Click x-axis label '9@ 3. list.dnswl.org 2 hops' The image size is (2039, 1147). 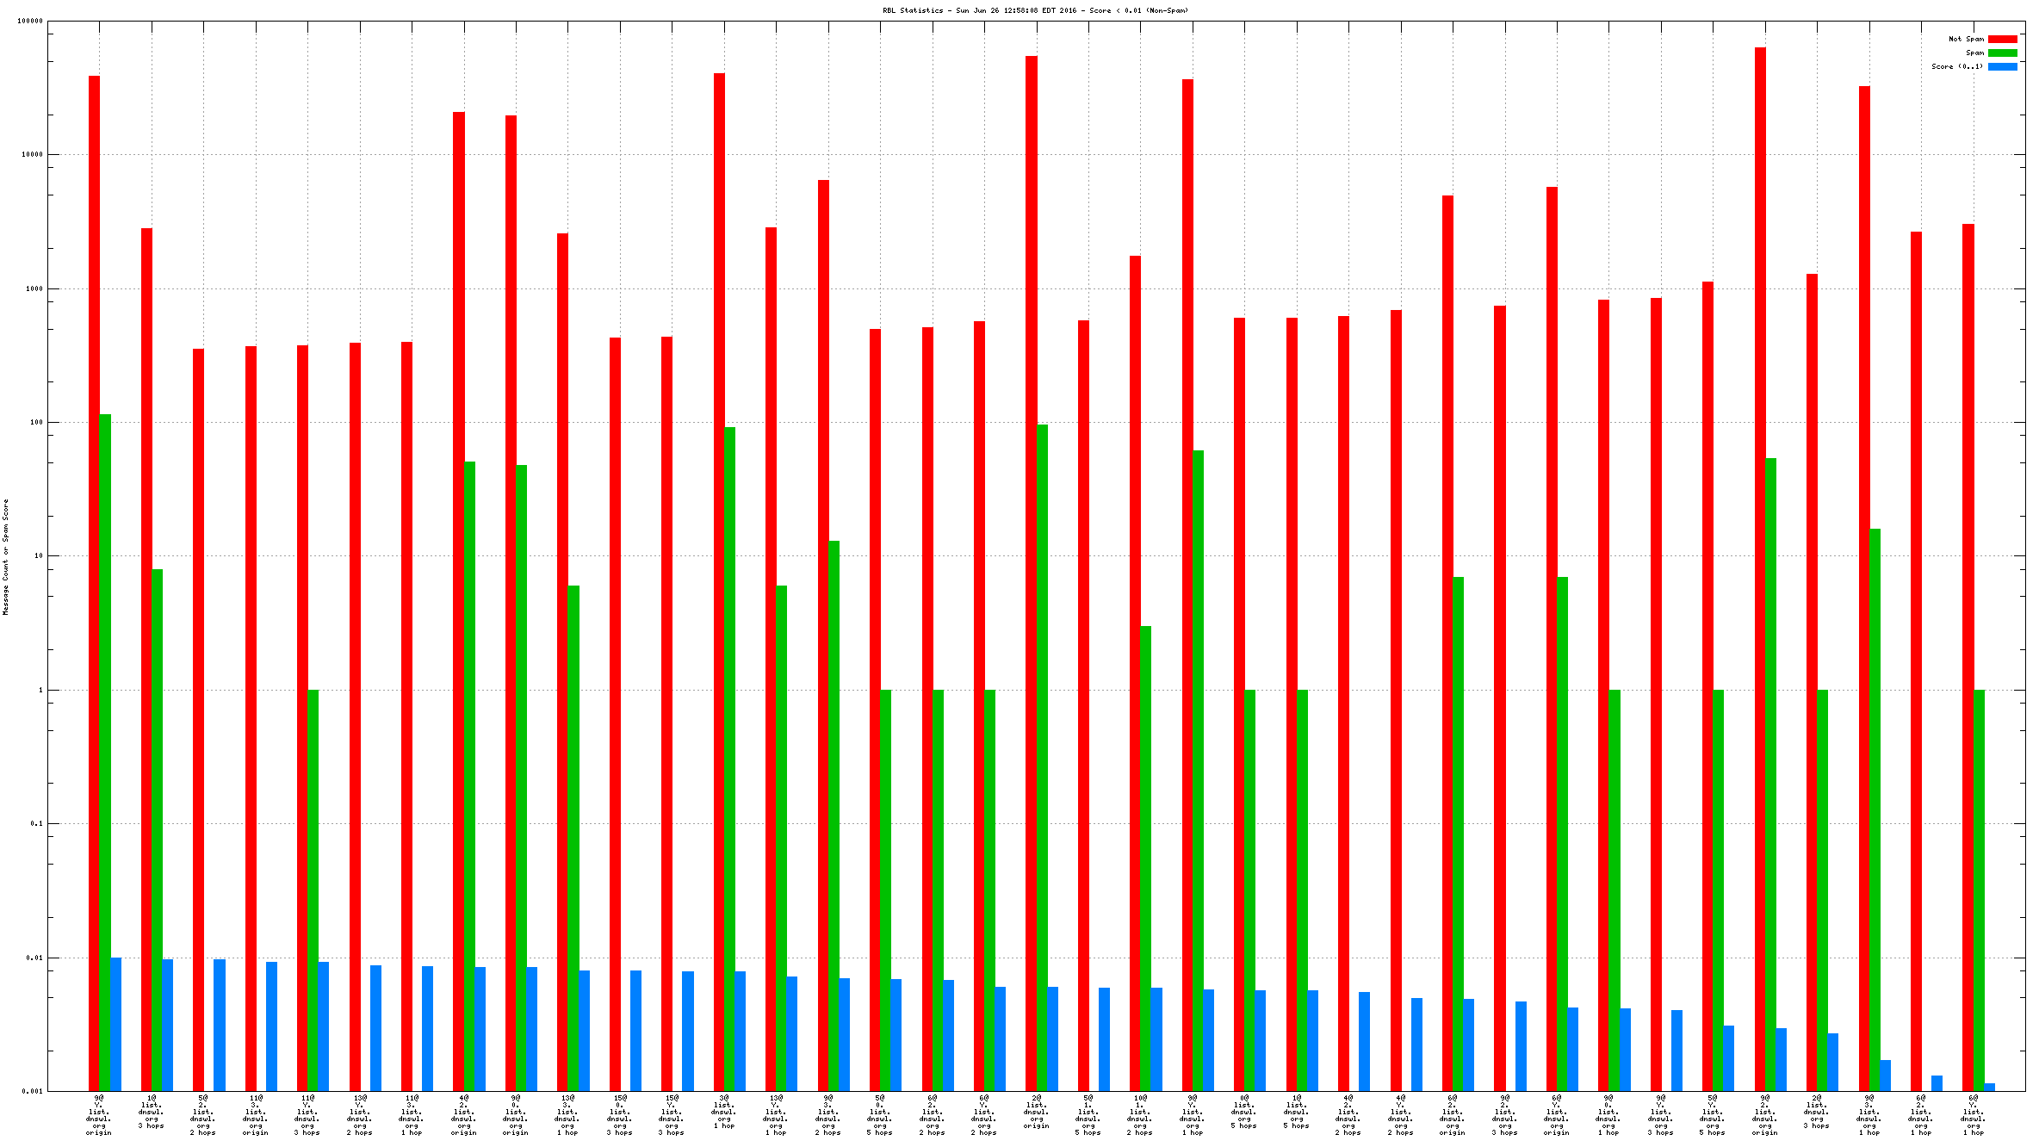point(828,1115)
